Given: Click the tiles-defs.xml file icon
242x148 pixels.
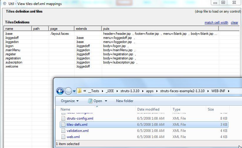Looking at the screenshot, I should (63, 125).
